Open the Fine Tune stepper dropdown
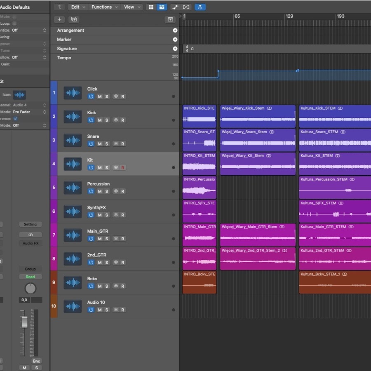 coord(45,51)
